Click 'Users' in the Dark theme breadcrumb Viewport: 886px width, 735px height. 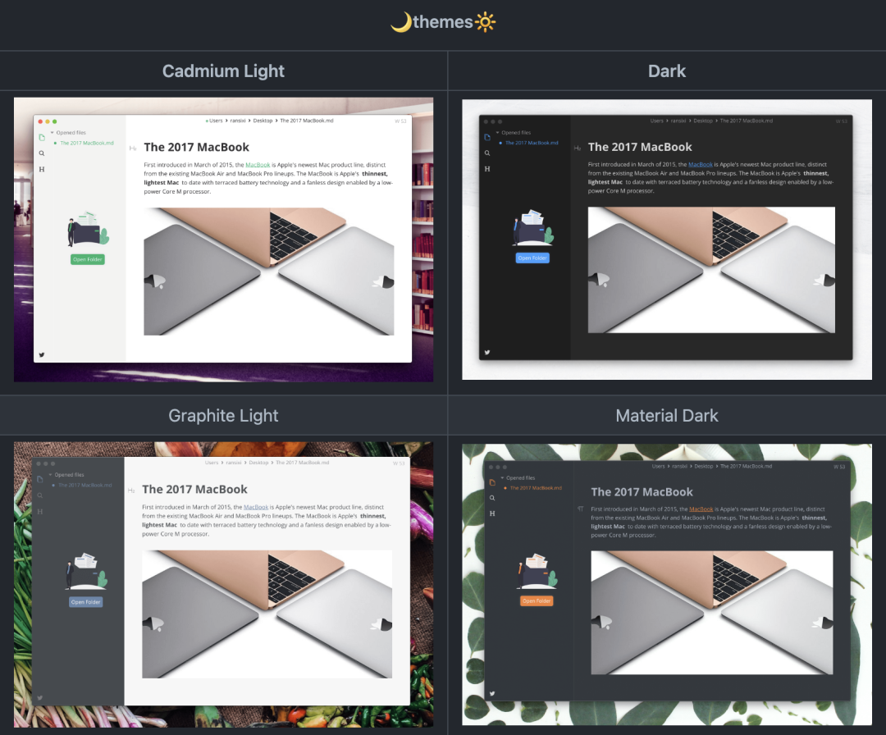pos(656,121)
